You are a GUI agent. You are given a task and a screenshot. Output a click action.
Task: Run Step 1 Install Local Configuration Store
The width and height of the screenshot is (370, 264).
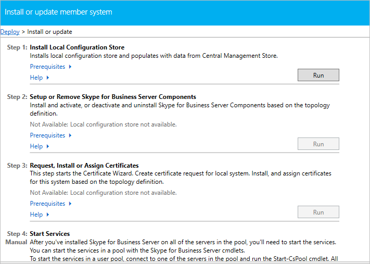(x=318, y=75)
